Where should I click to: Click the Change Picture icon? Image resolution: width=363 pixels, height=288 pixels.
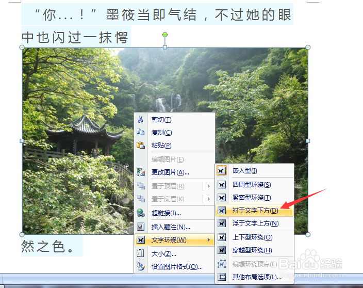coord(141,172)
